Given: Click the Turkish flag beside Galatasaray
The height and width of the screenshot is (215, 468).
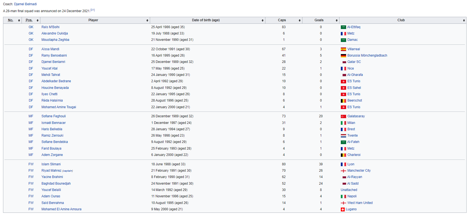Looking at the screenshot, I should click(x=343, y=116).
